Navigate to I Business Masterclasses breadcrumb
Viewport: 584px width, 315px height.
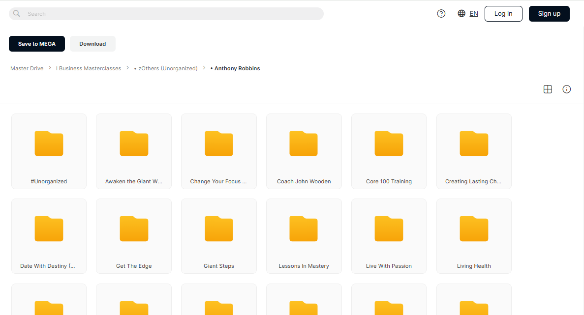[89, 68]
